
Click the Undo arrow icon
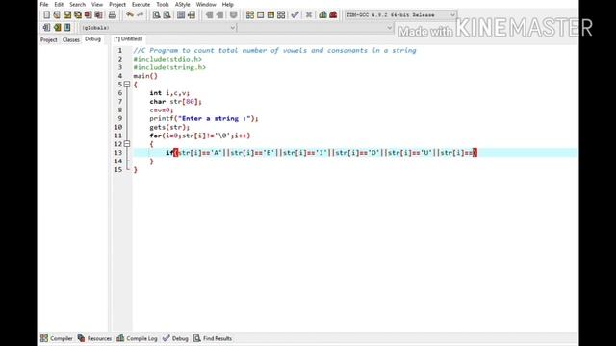point(130,15)
